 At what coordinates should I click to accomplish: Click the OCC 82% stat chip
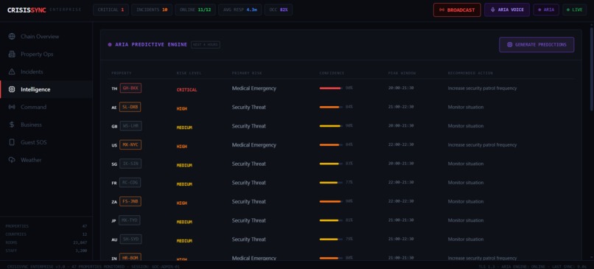278,10
